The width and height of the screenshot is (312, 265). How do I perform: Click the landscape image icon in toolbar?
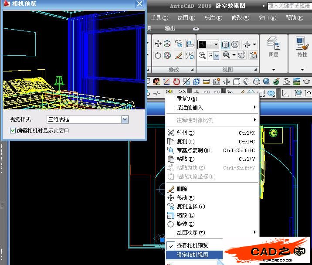(x=296, y=82)
